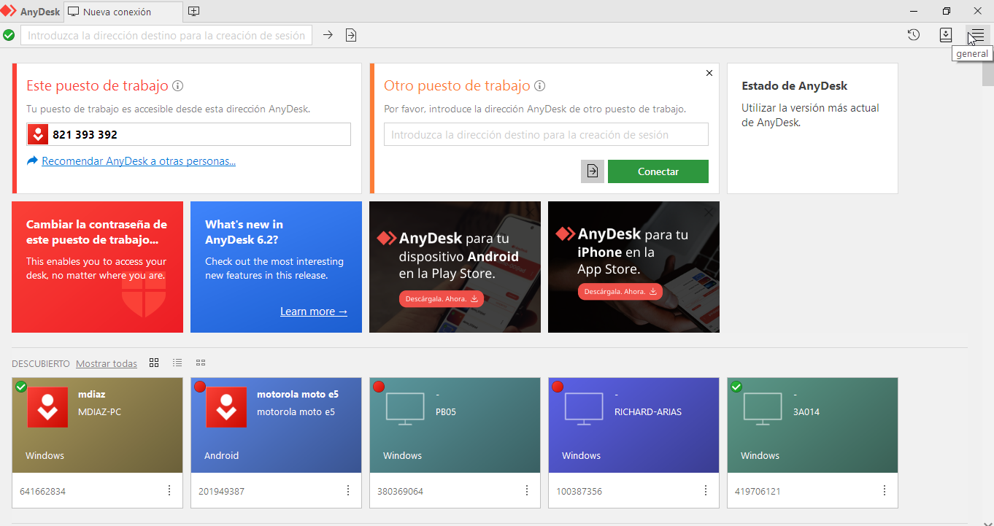The width and height of the screenshot is (994, 526).
Task: Click file transfer icon beside address bar
Action: coord(351,35)
